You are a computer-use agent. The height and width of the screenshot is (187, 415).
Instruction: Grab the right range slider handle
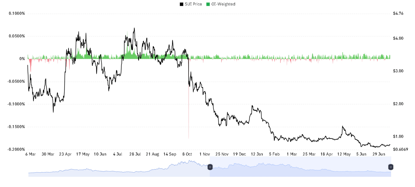click(x=391, y=167)
